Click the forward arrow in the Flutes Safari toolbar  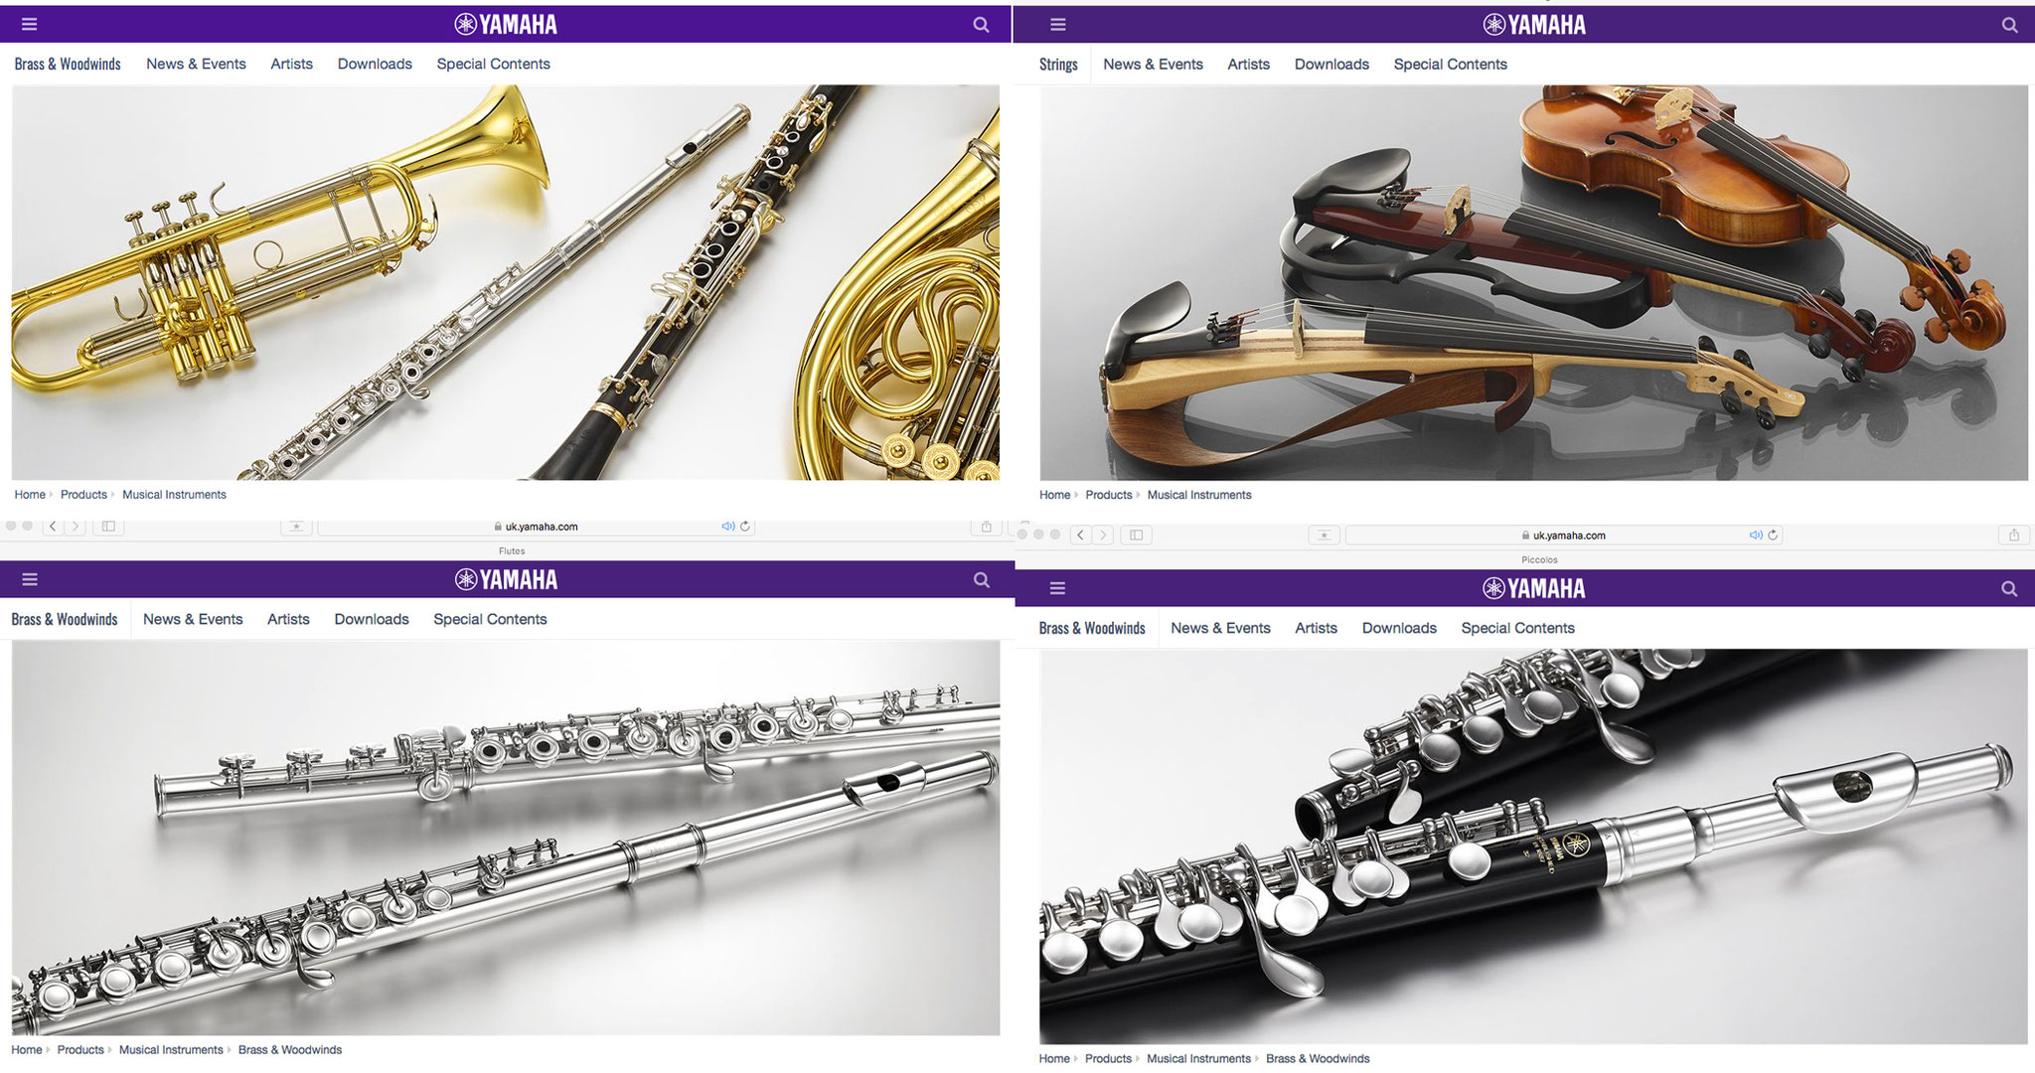[76, 527]
